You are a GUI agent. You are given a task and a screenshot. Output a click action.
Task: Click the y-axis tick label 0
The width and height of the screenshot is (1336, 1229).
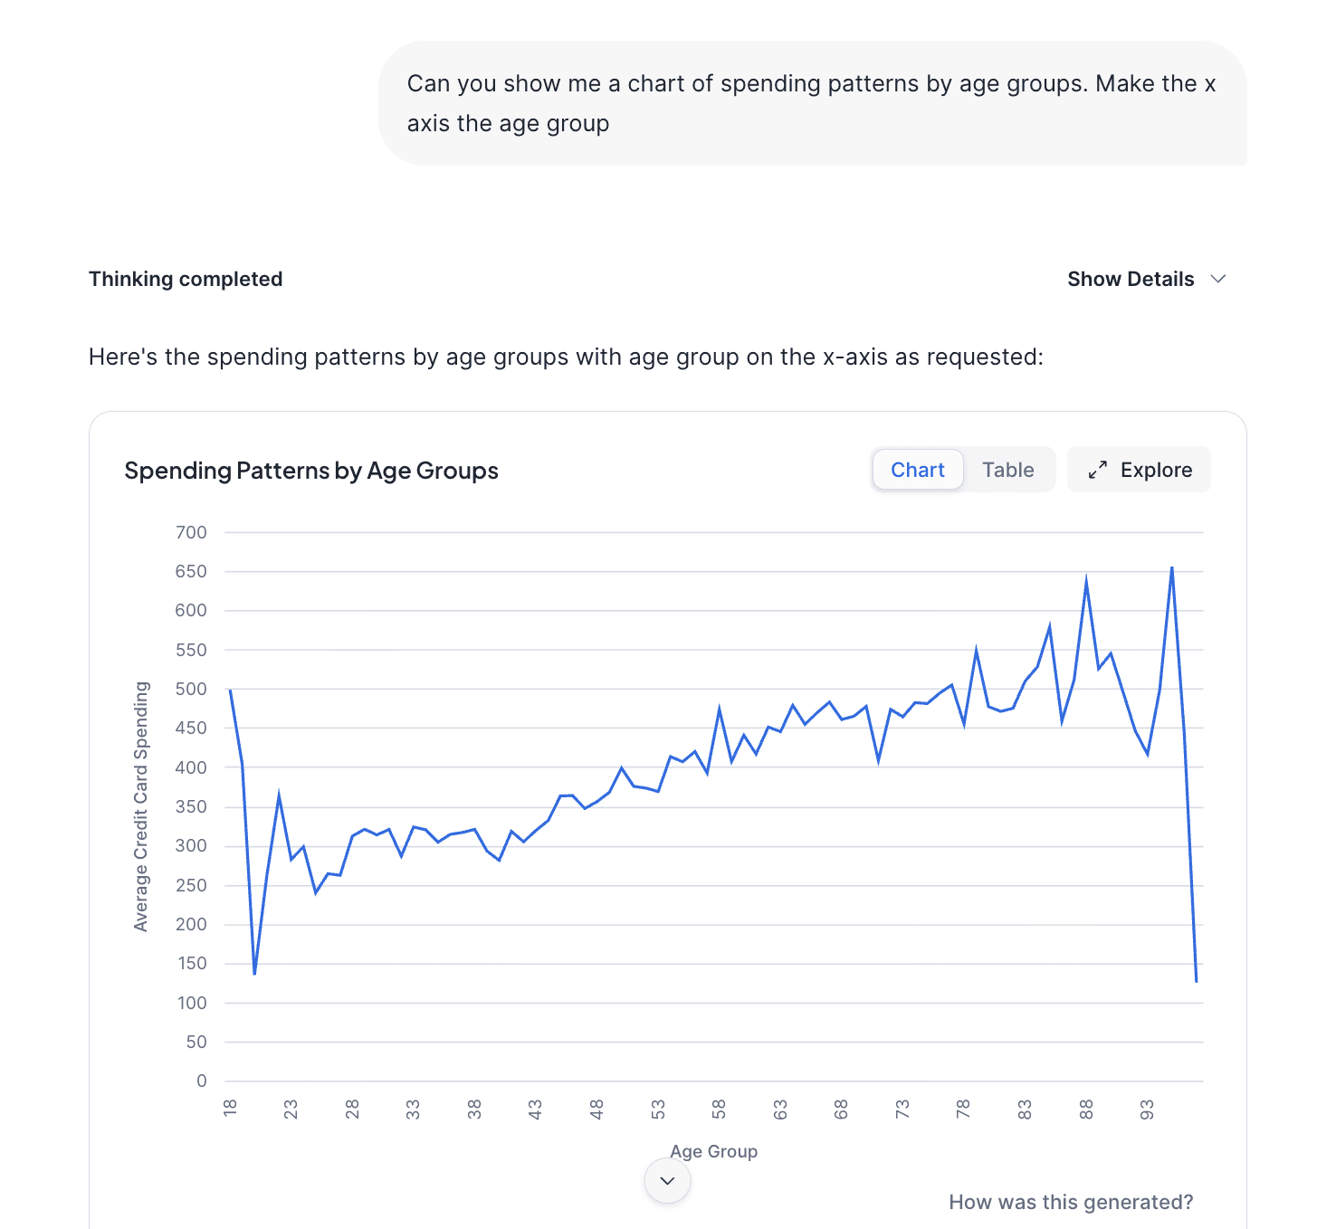(201, 1081)
